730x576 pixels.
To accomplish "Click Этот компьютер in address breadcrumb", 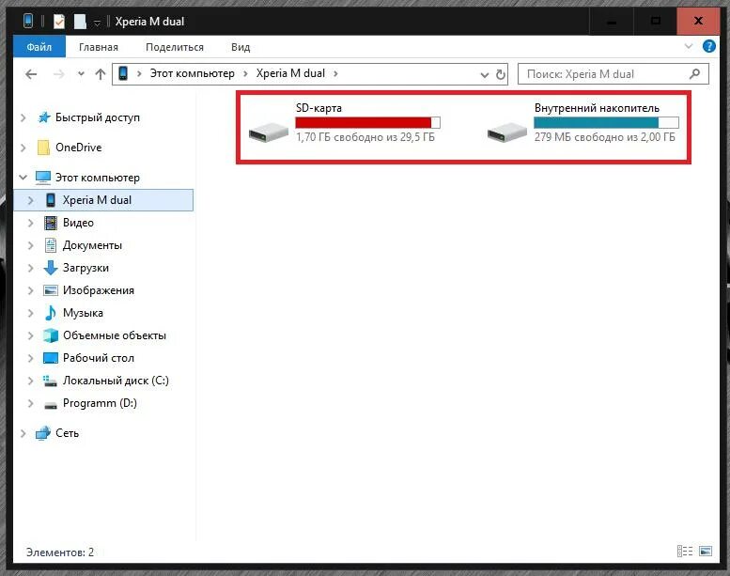I will coord(192,73).
